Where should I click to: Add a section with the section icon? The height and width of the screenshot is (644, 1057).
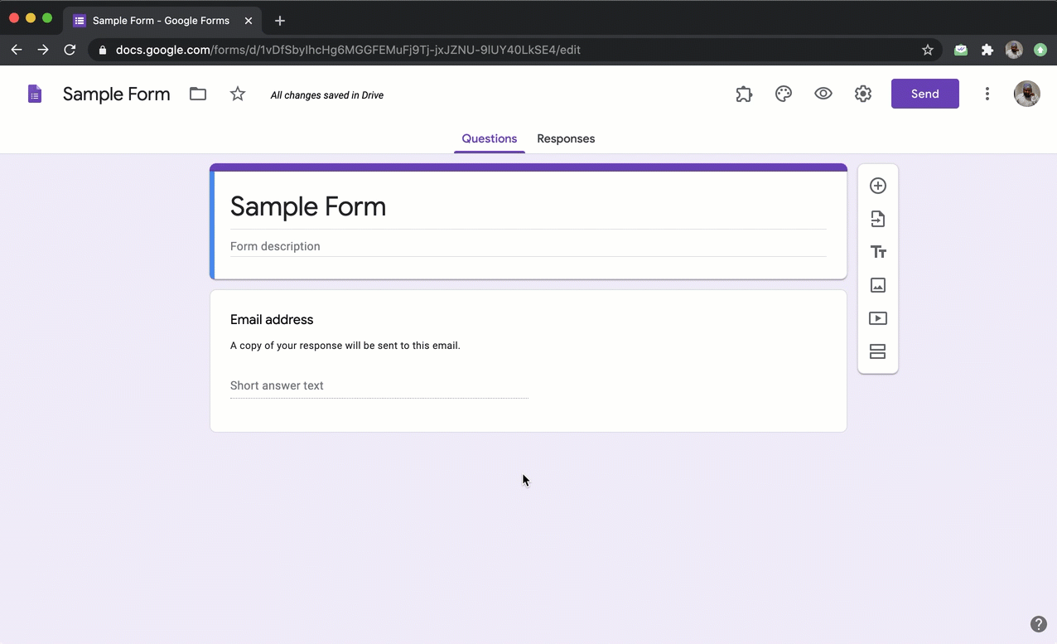click(878, 351)
